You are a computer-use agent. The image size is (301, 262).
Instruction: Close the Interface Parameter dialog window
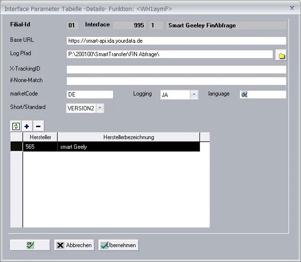pos(292,8)
